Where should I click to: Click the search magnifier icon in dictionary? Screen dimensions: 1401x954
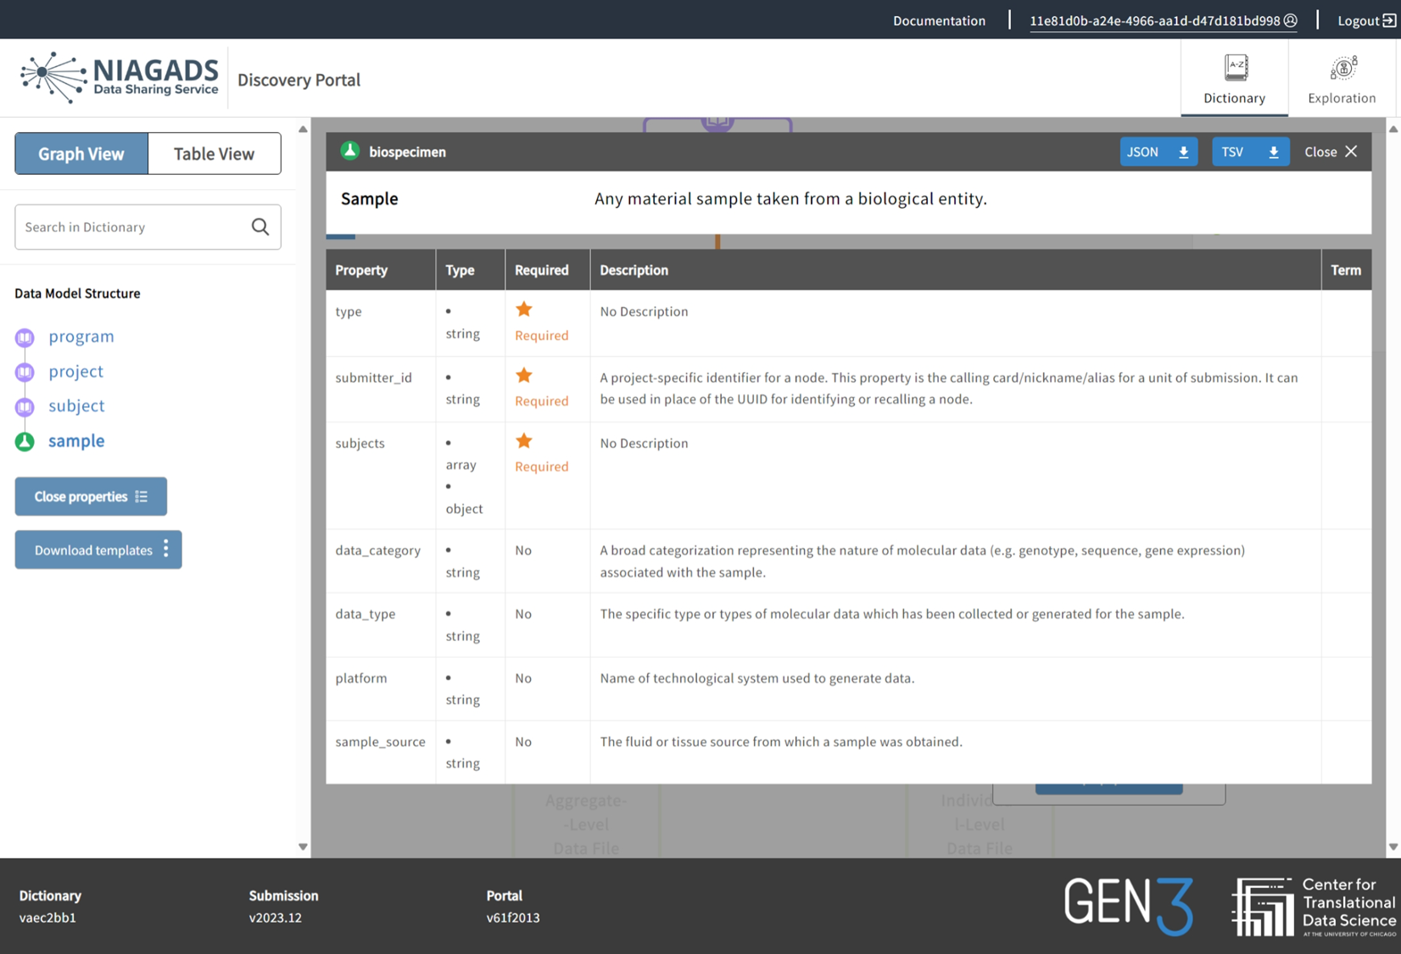(x=260, y=226)
